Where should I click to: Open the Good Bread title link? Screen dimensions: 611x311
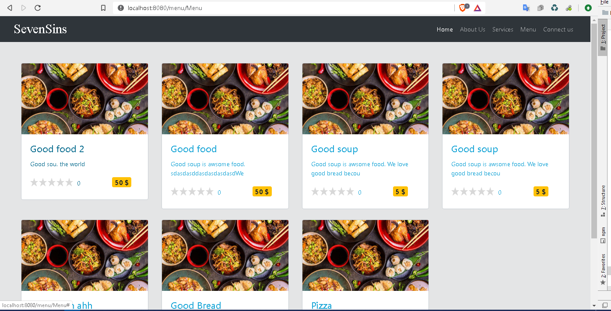tap(196, 305)
